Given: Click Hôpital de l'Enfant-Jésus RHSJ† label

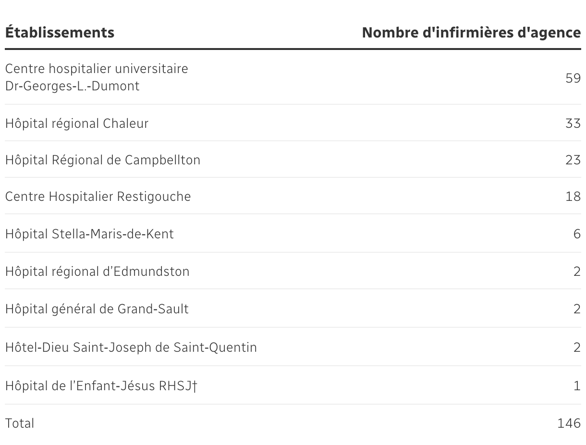Looking at the screenshot, I should (101, 386).
